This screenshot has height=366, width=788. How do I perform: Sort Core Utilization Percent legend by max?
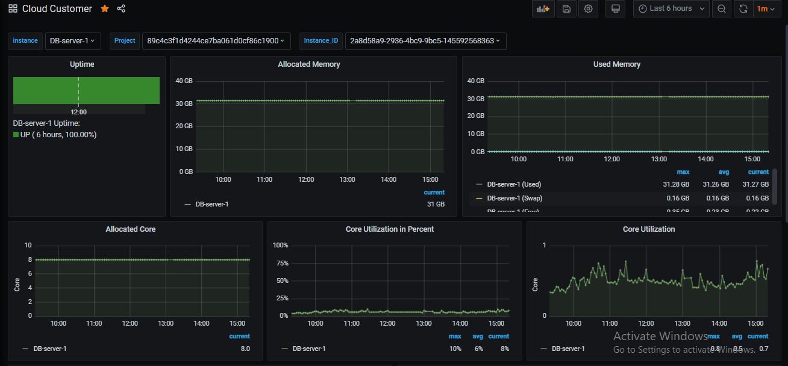455,337
